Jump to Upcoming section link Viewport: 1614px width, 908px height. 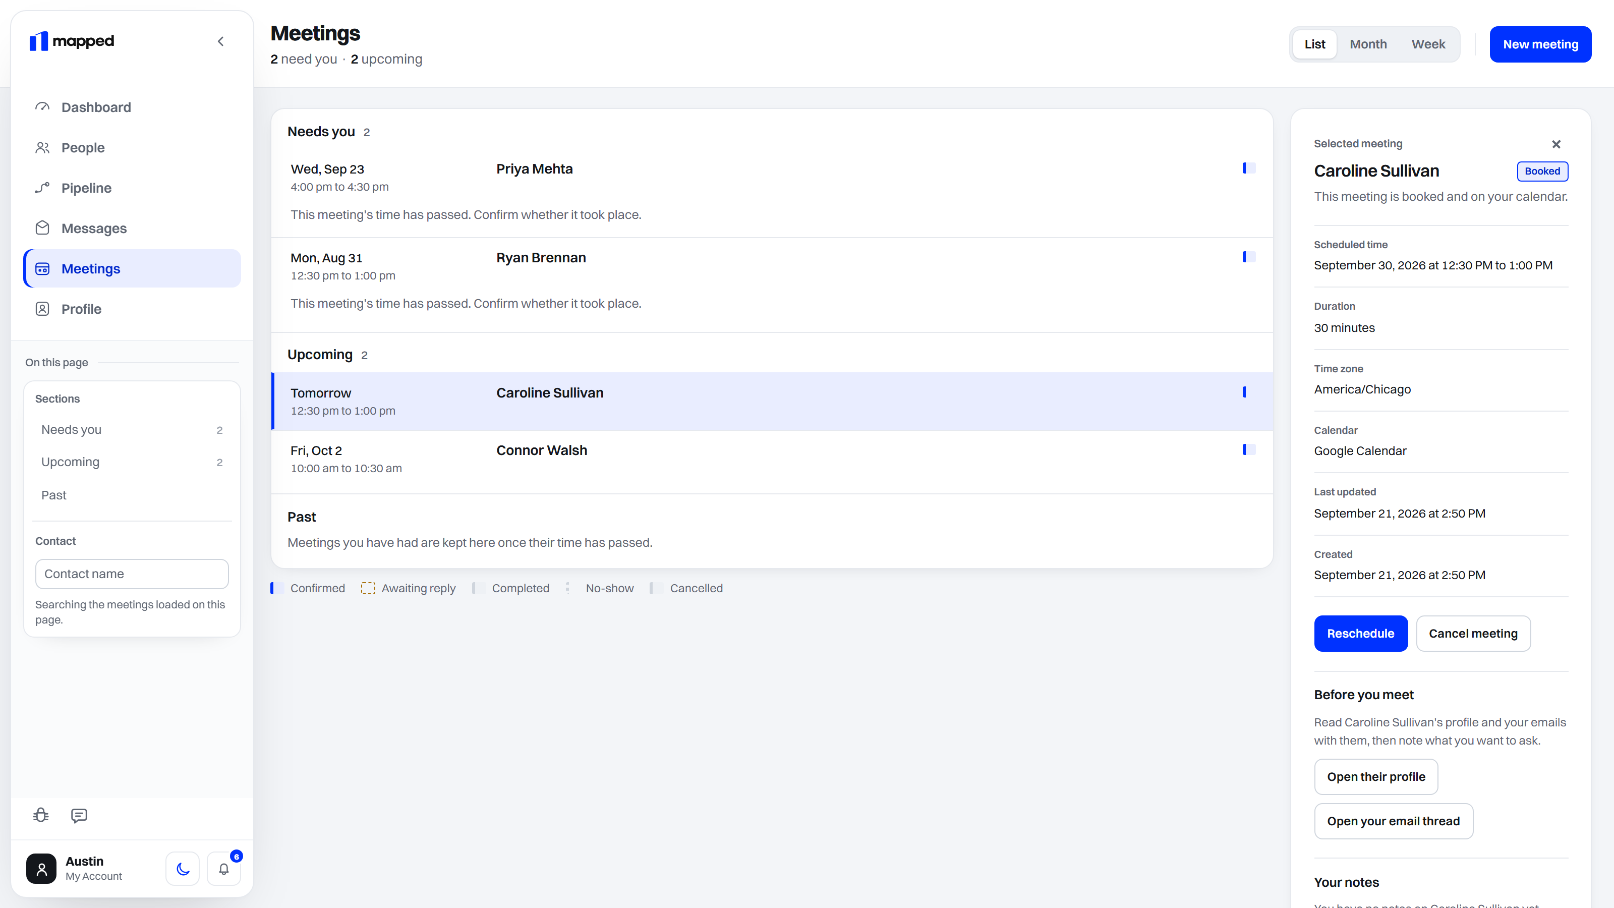coord(132,463)
